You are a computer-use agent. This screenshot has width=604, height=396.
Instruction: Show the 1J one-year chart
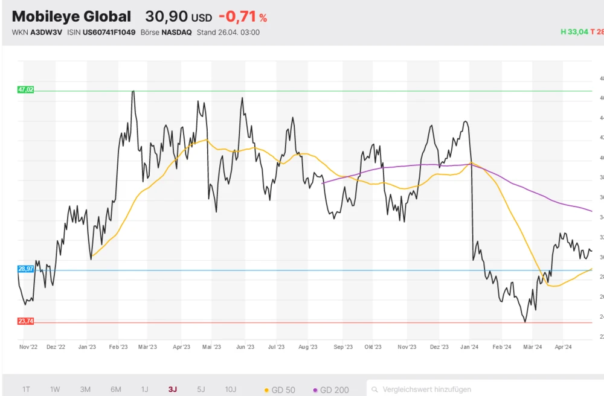tap(144, 389)
